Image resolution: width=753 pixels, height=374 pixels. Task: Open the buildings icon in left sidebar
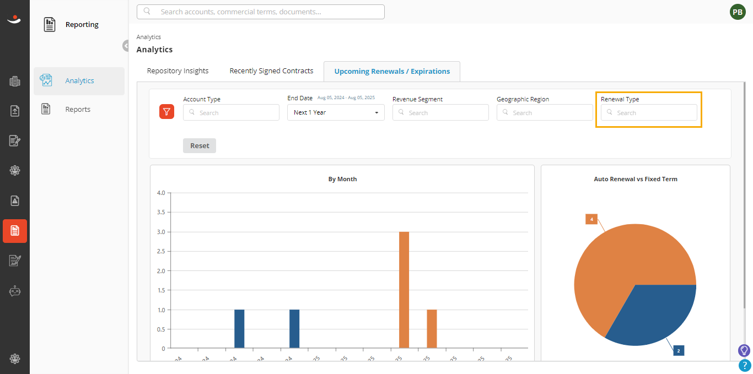click(15, 82)
